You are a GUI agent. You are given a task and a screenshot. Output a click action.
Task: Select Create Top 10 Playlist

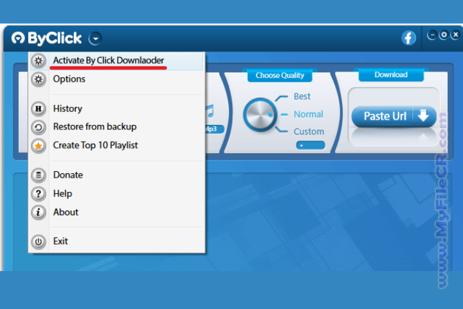(x=117, y=145)
